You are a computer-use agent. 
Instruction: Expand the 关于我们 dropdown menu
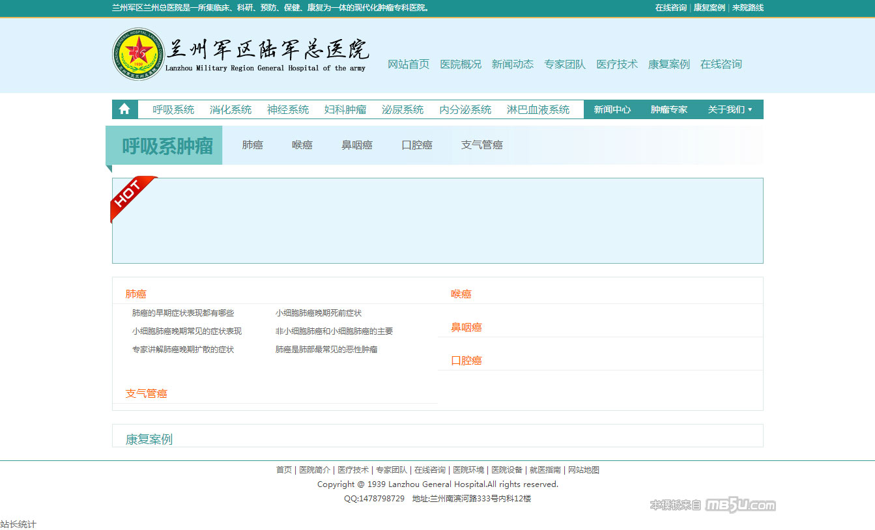[730, 109]
